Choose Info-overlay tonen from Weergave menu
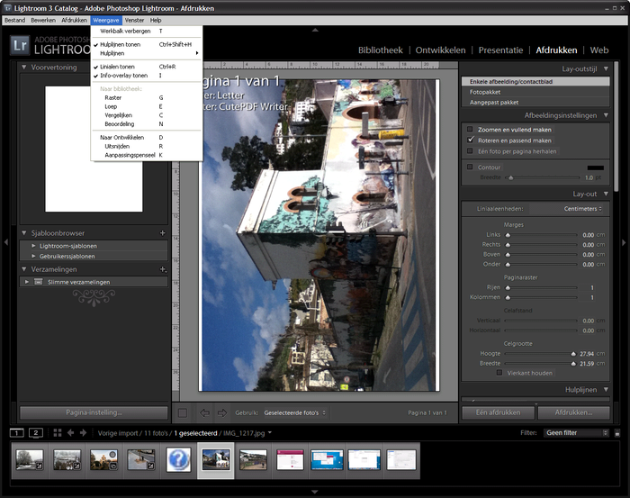Viewport: 630px width, 498px height. pyautogui.click(x=124, y=76)
